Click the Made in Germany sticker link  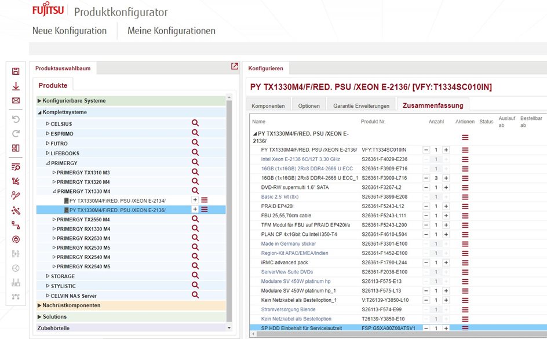(x=289, y=244)
